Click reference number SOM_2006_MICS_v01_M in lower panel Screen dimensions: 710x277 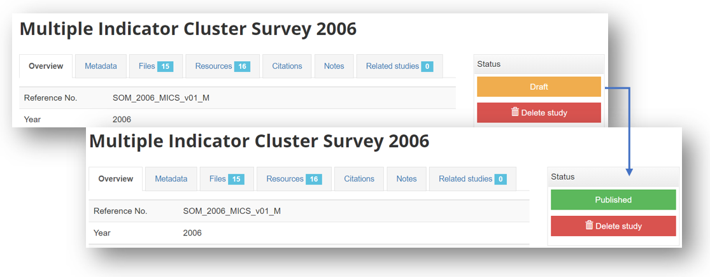pyautogui.click(x=232, y=211)
